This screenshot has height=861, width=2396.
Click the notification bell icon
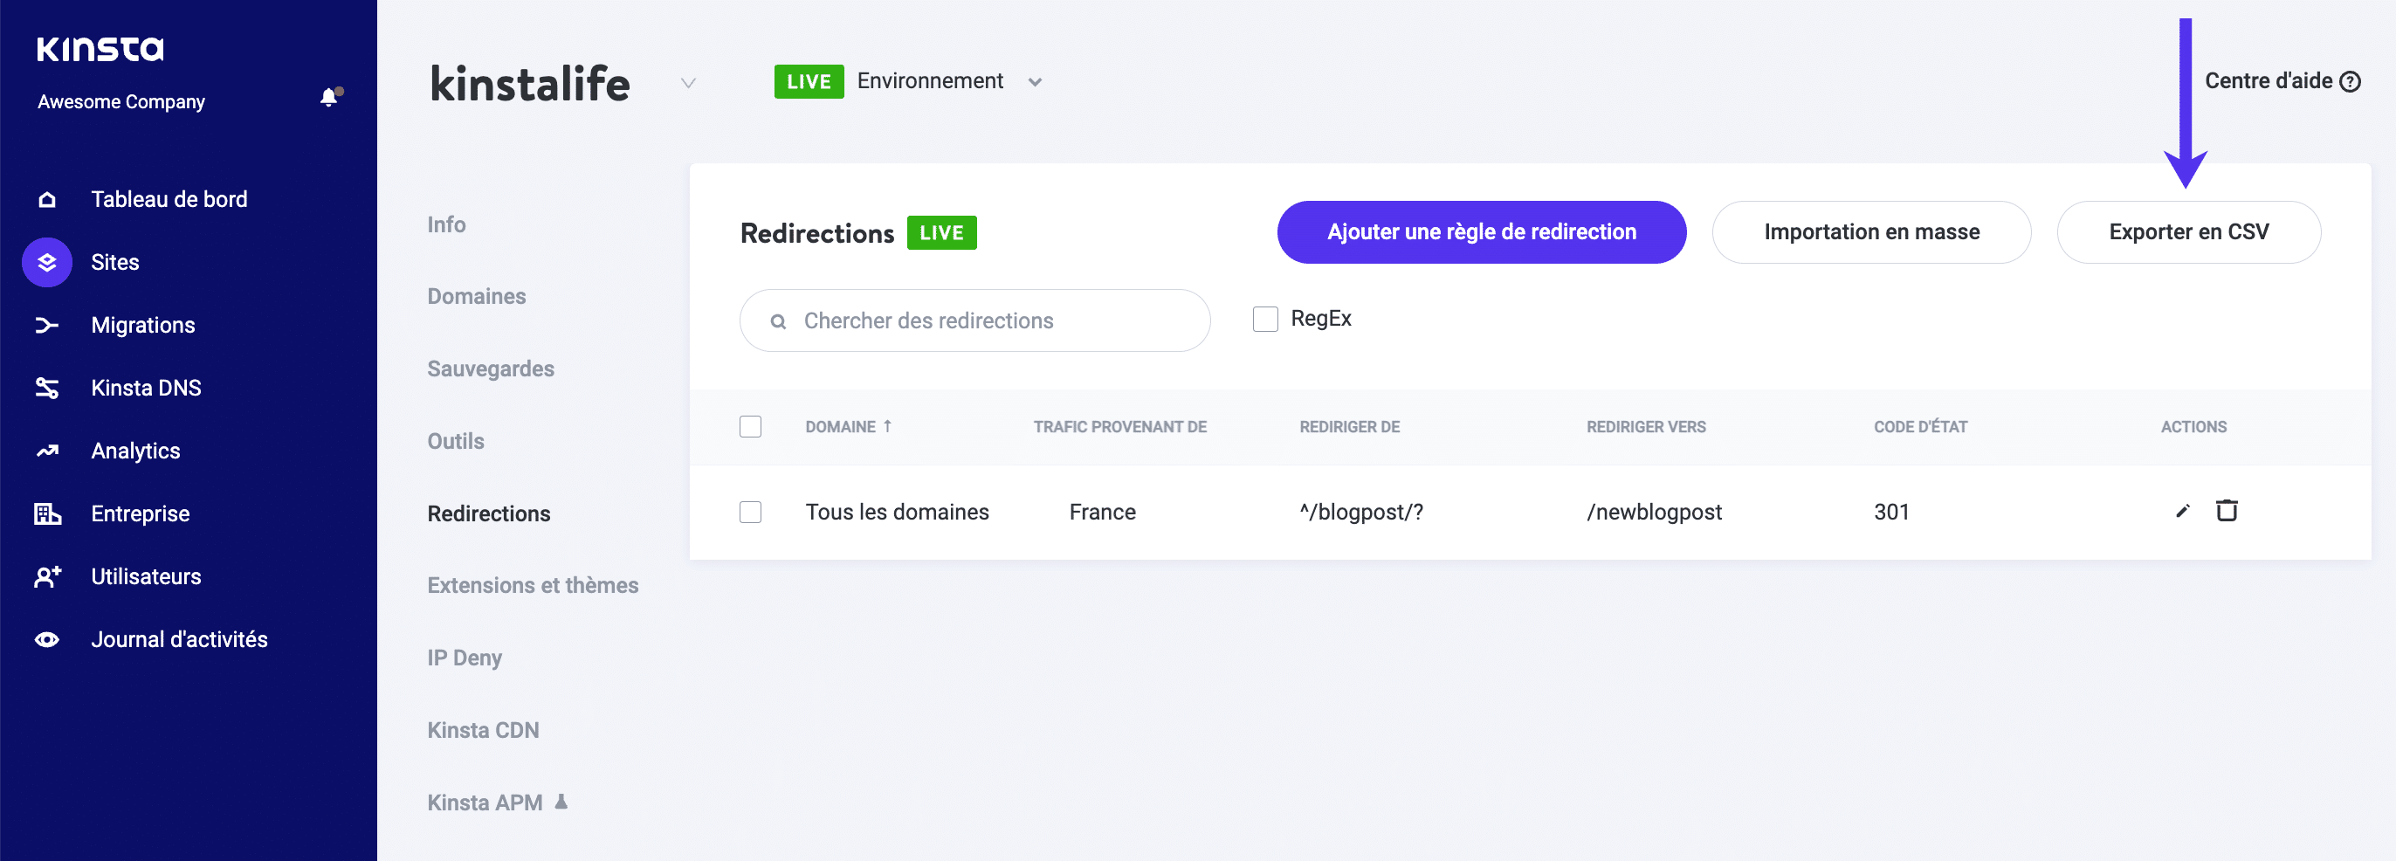[x=327, y=96]
